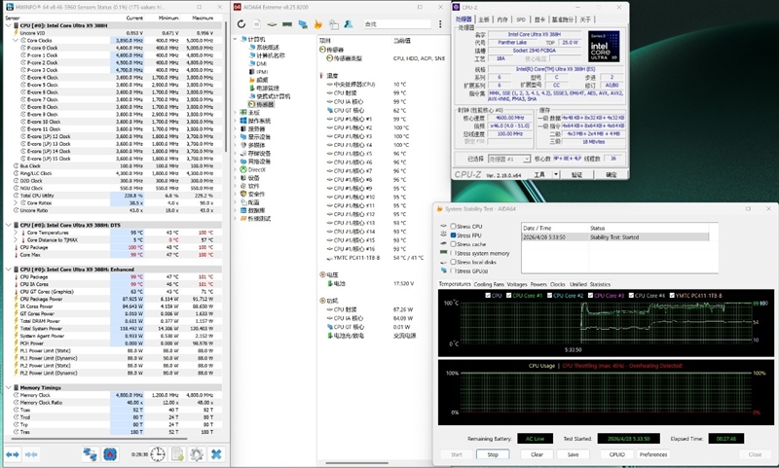Switch to Unified tab
The width and height of the screenshot is (779, 468).
[577, 284]
